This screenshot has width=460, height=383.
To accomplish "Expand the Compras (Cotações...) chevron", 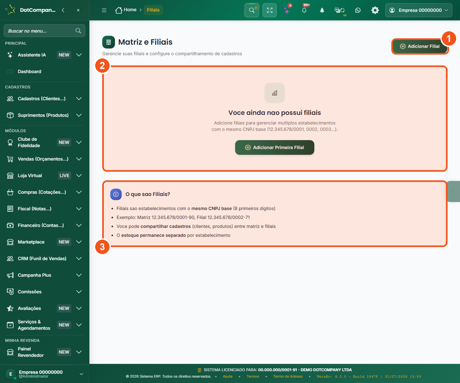I will tap(79, 192).
